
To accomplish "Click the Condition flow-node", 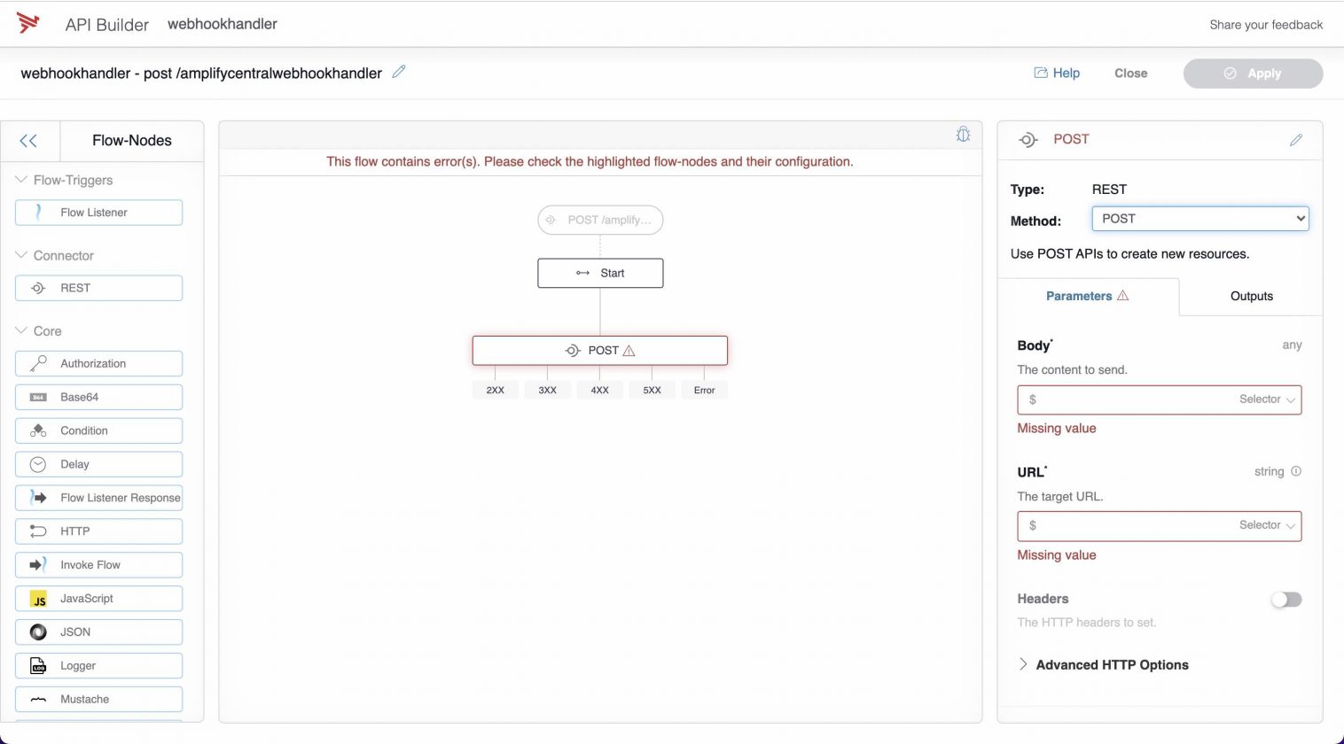I will coord(98,430).
